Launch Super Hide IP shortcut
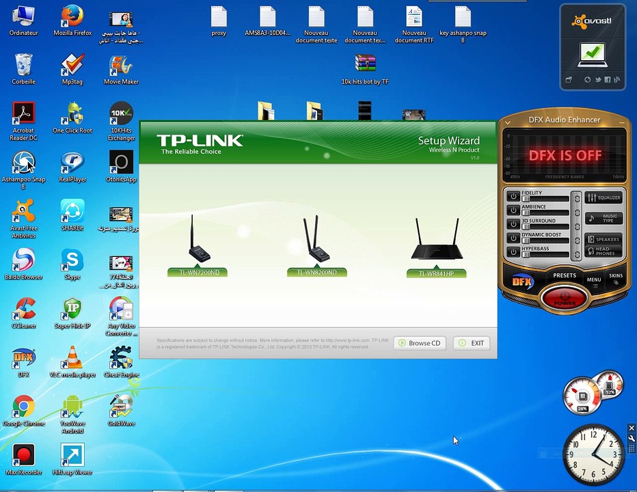Screen dimensions: 637x492 [72, 313]
